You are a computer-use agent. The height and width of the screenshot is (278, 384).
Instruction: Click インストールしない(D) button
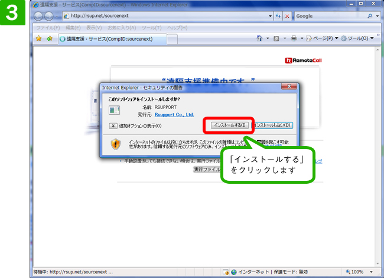272,125
